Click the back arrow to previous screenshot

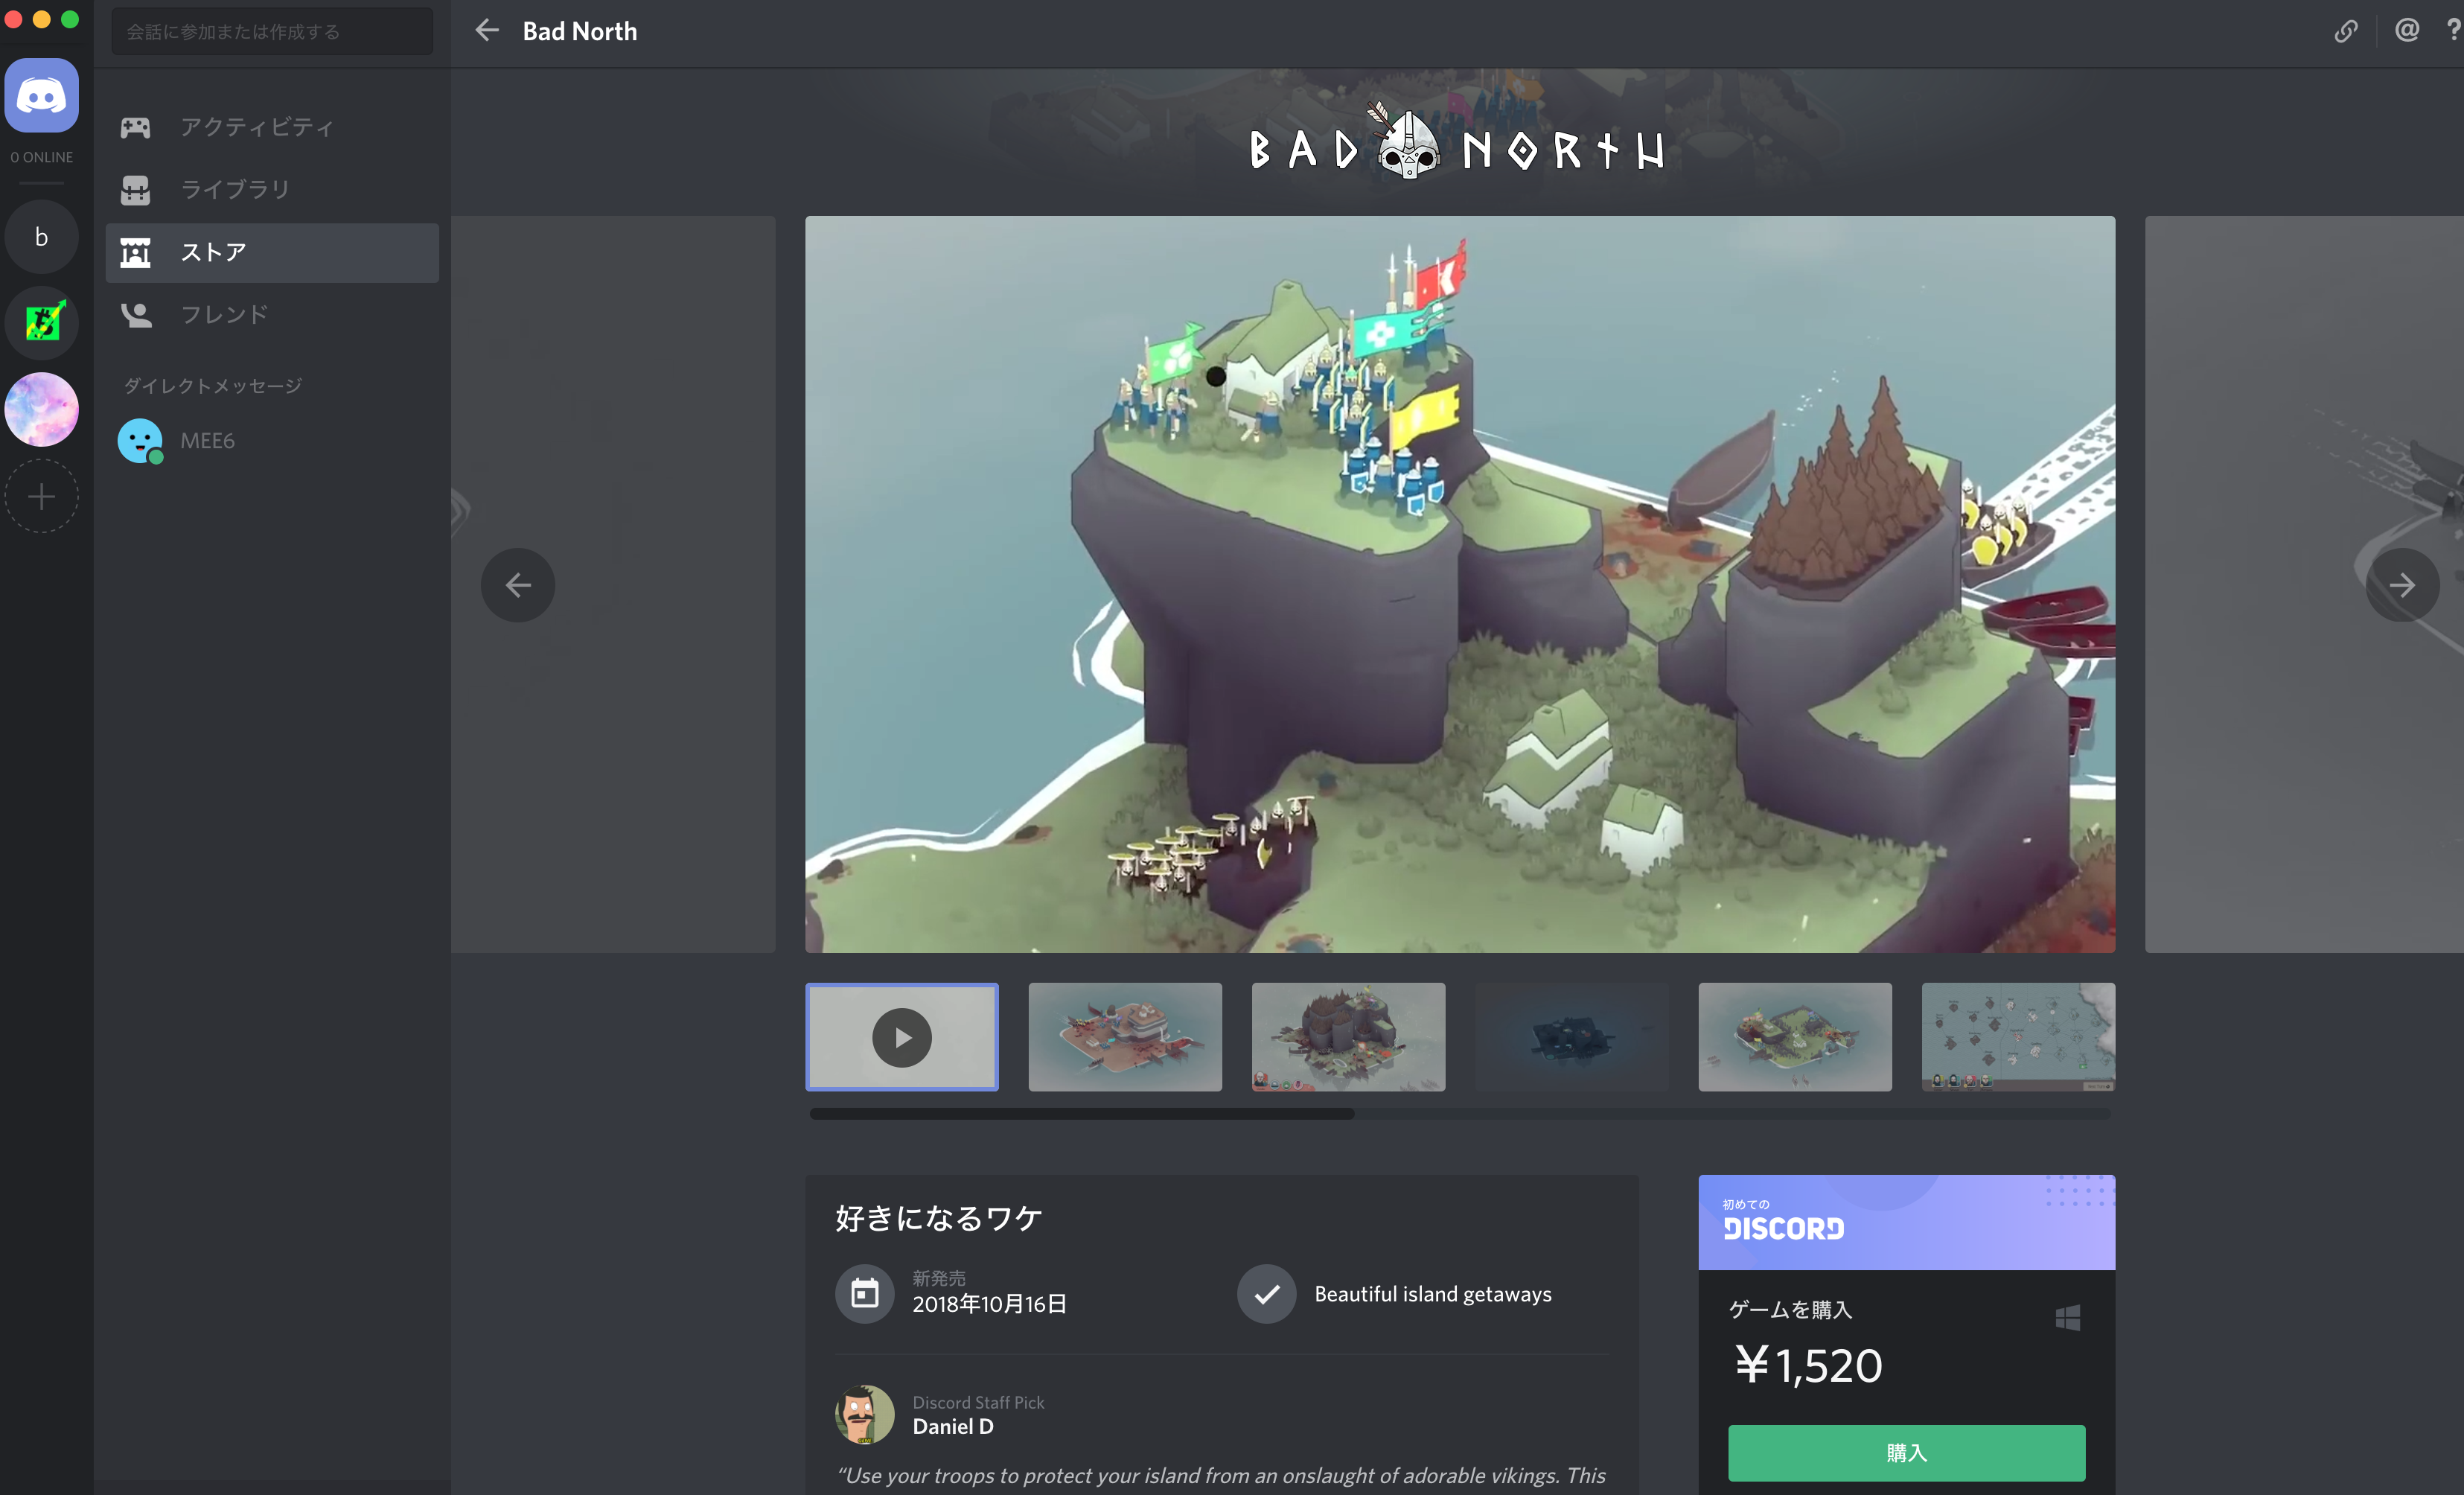click(517, 583)
